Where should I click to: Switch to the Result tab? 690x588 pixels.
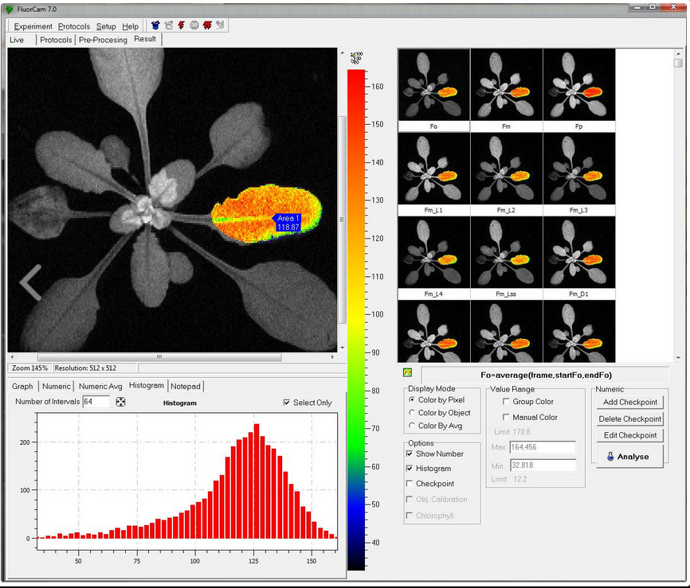[145, 39]
